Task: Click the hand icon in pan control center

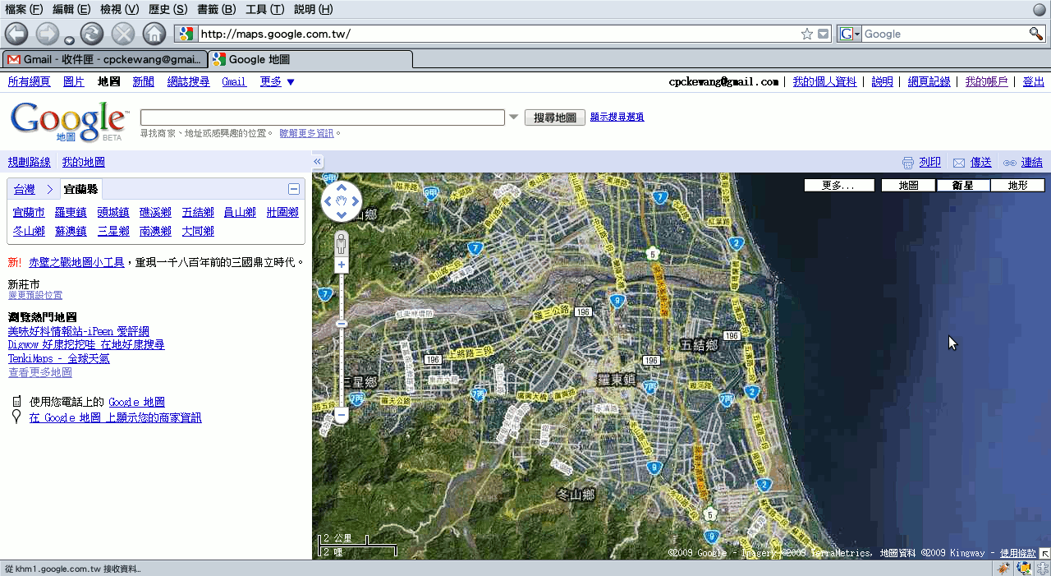Action: point(342,201)
